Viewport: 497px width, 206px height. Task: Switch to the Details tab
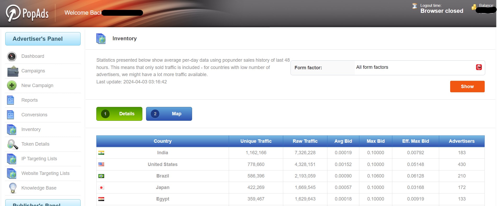[x=119, y=114]
